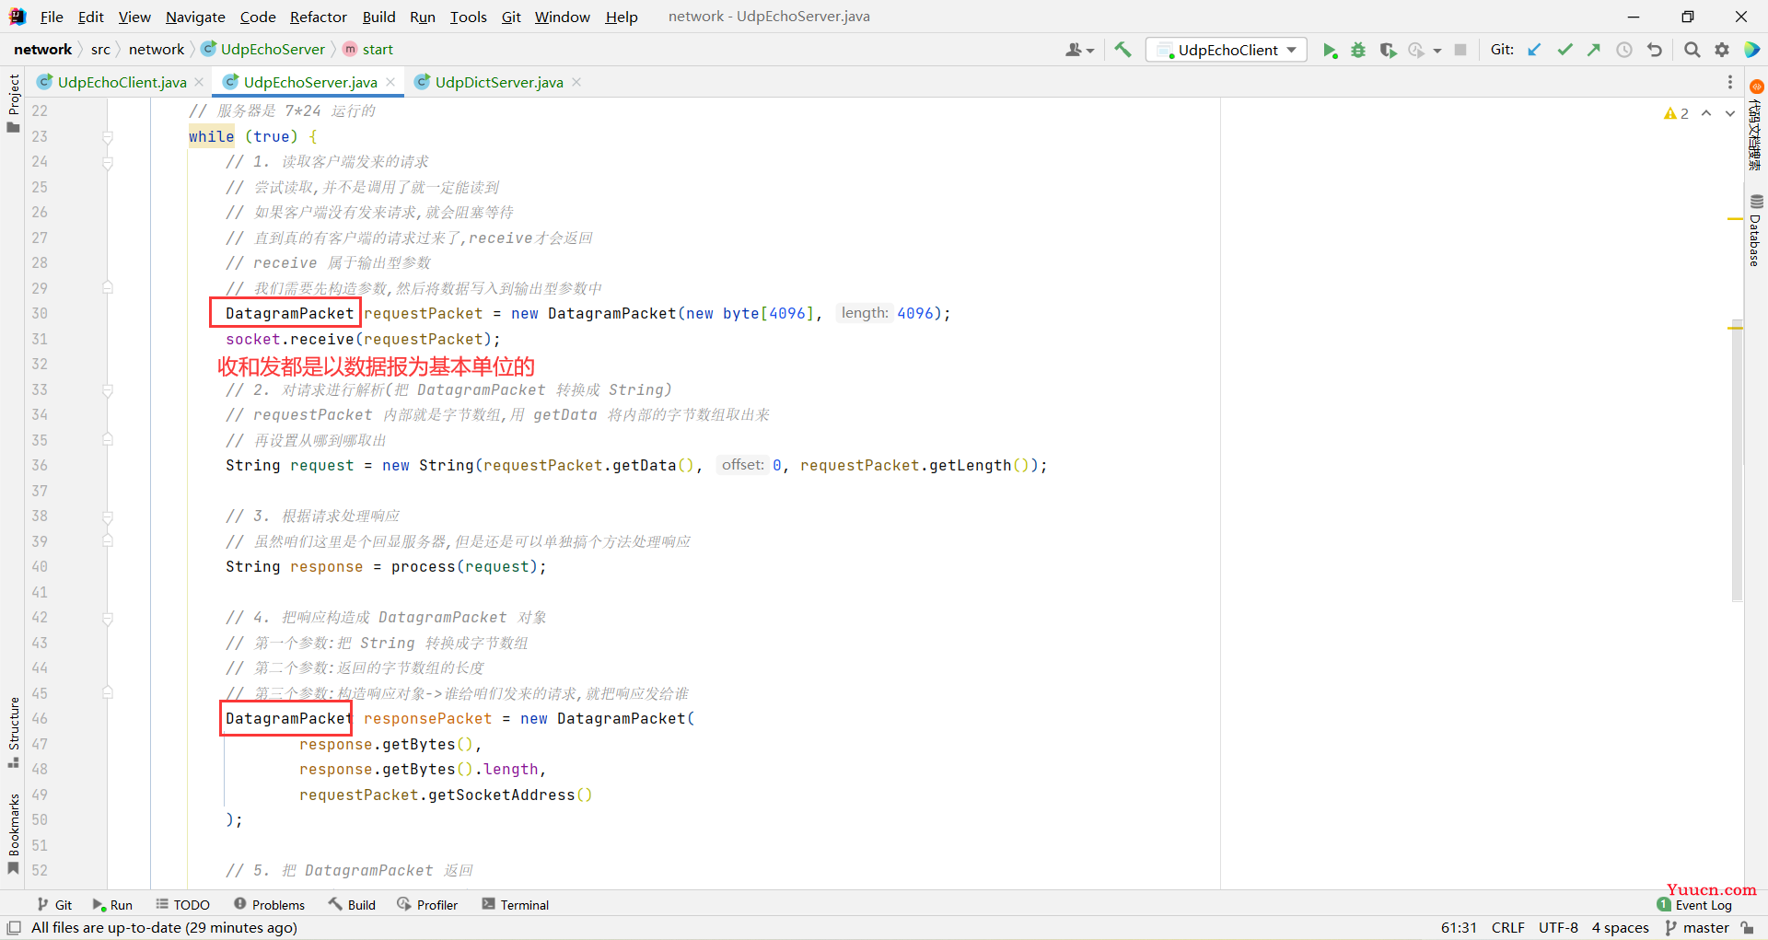Open the Profiler tool window
Screen dimensions: 1768x940
pos(427,905)
